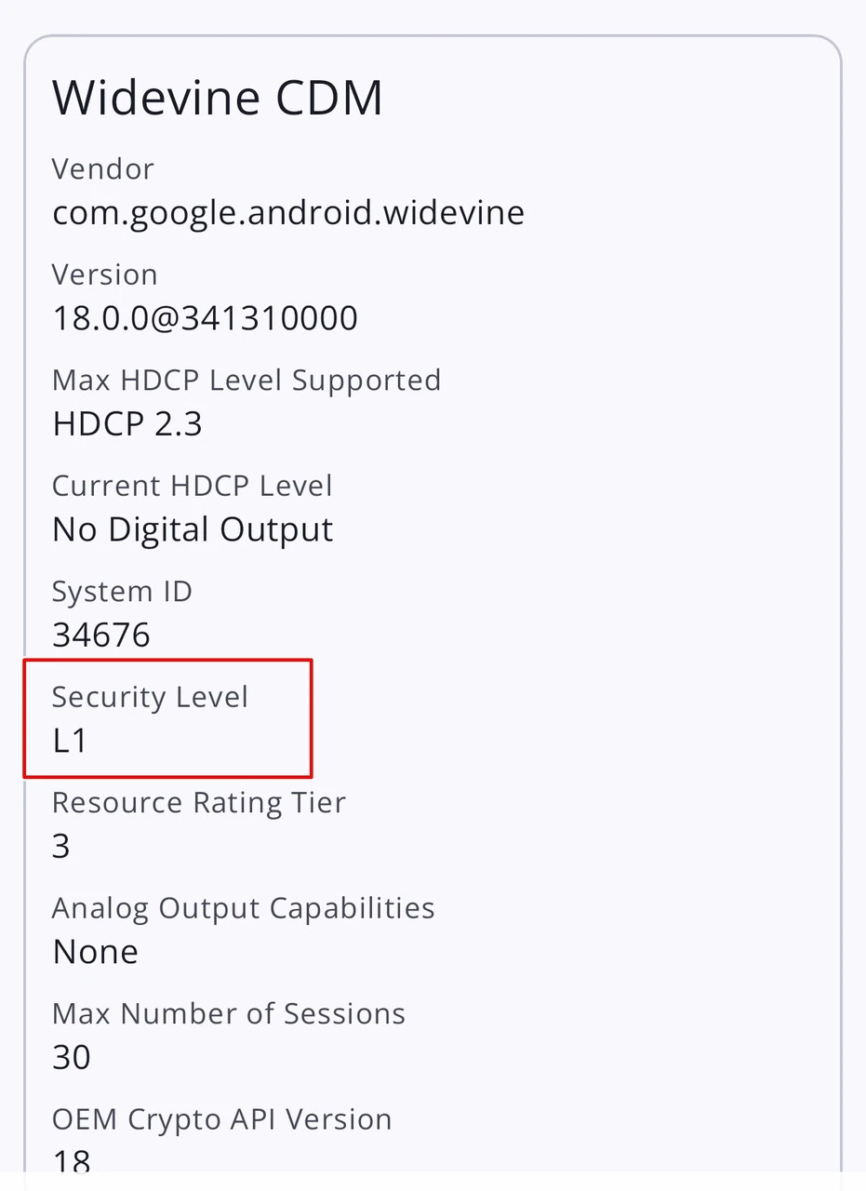Click the HDCP 2.3 value
The height and width of the screenshot is (1191, 866).
point(127,424)
